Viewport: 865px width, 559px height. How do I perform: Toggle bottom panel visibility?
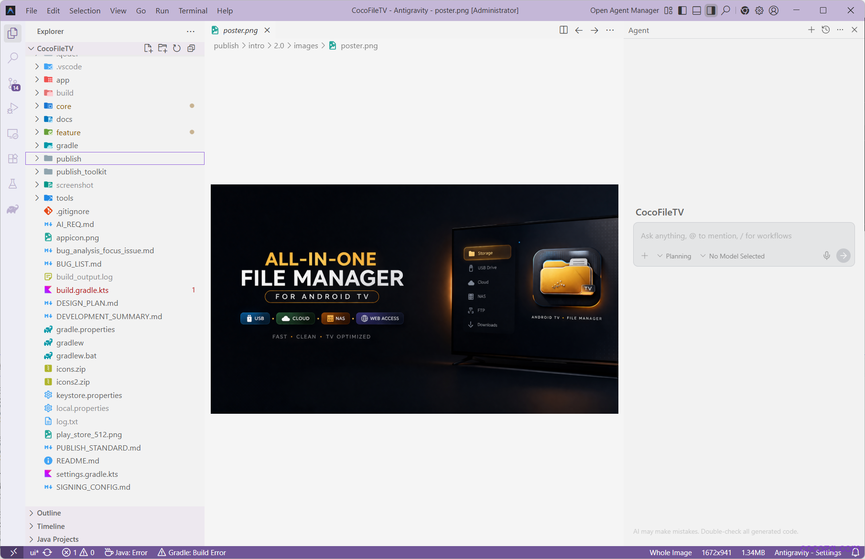(697, 10)
